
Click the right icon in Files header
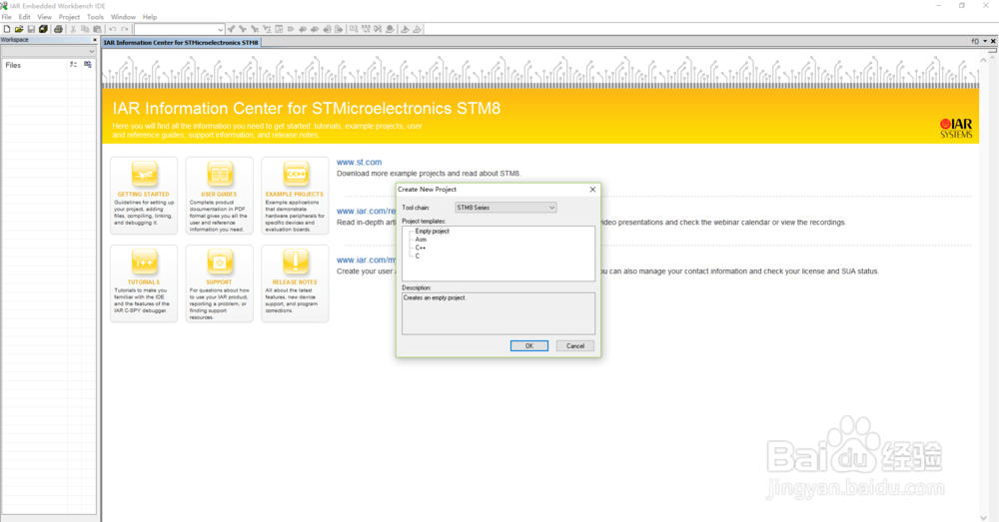coord(88,64)
